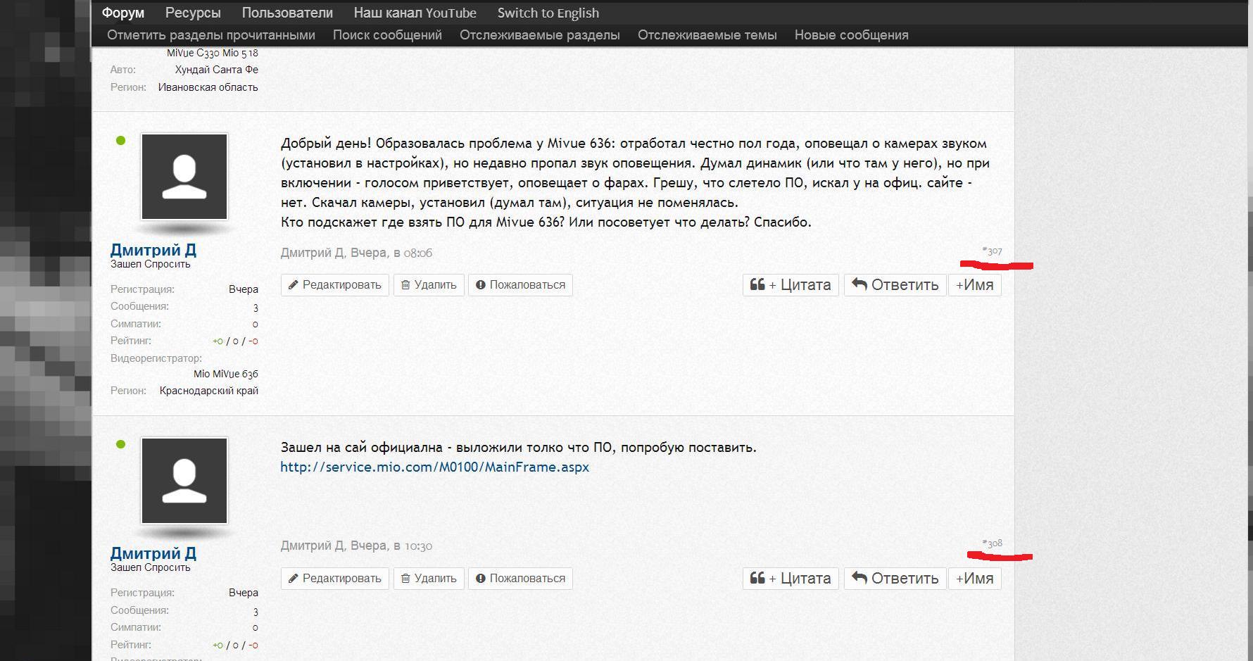Image resolution: width=1253 pixels, height=661 pixels.
Task: Delete post #307 using the Удалить button
Action: pos(428,285)
